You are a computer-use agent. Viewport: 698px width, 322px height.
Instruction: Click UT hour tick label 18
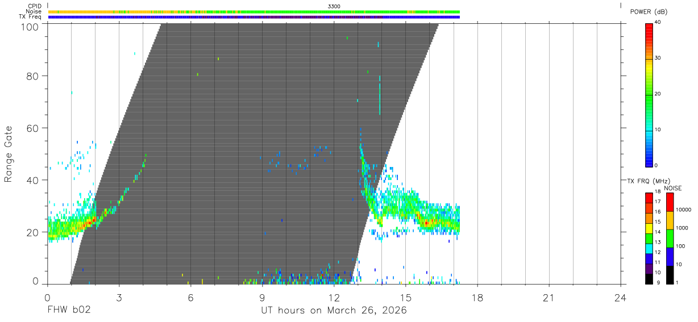[x=477, y=297]
